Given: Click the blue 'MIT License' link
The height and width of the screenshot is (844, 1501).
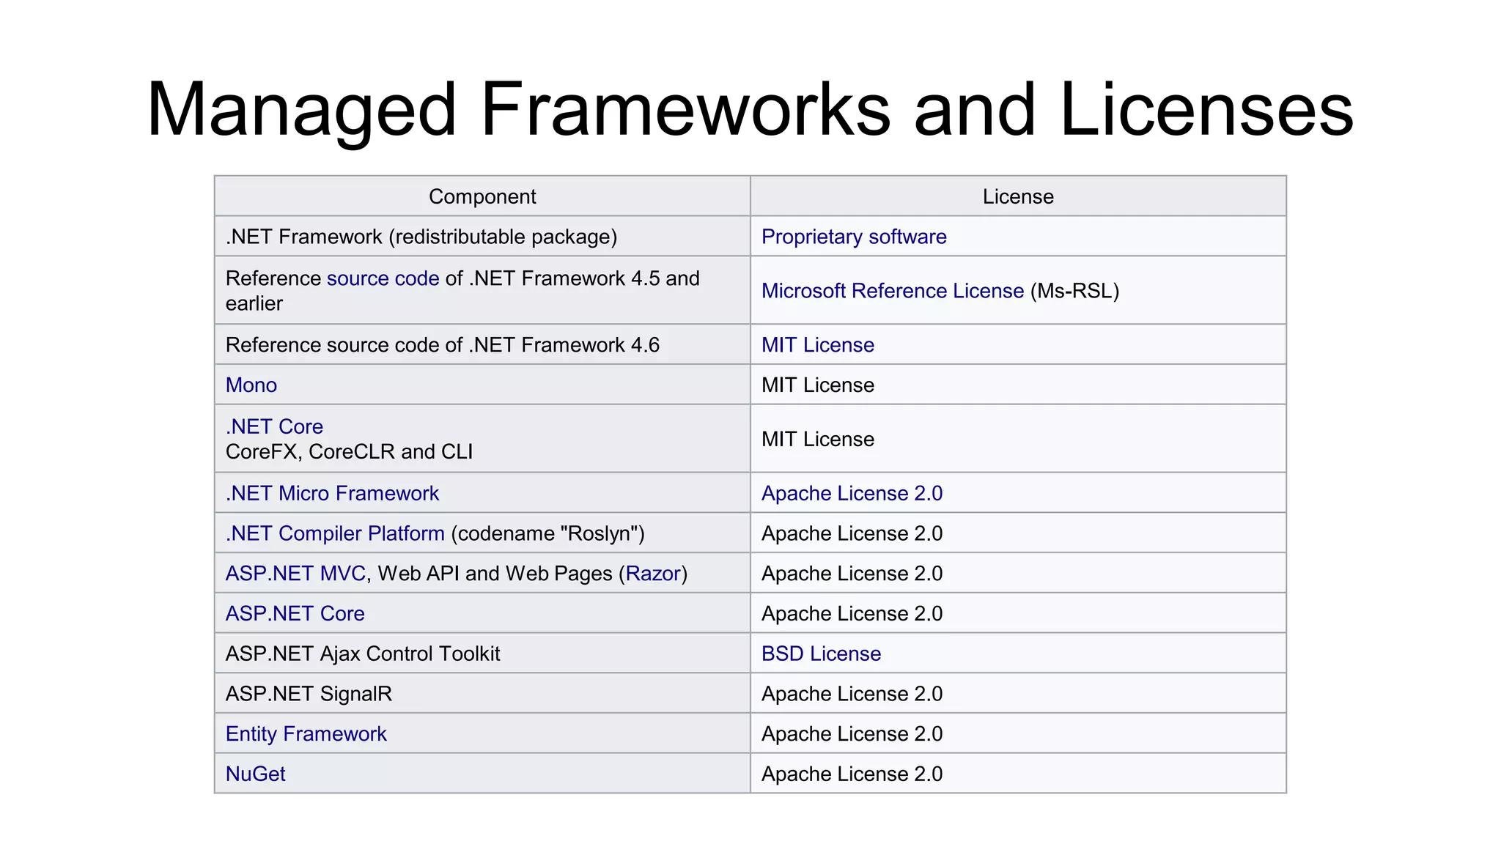Looking at the screenshot, I should (818, 345).
